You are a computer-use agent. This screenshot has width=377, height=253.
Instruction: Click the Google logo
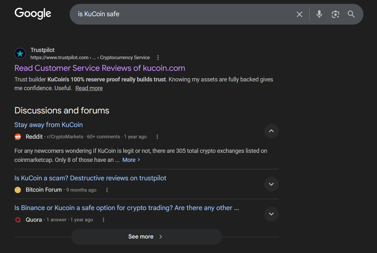tap(33, 14)
